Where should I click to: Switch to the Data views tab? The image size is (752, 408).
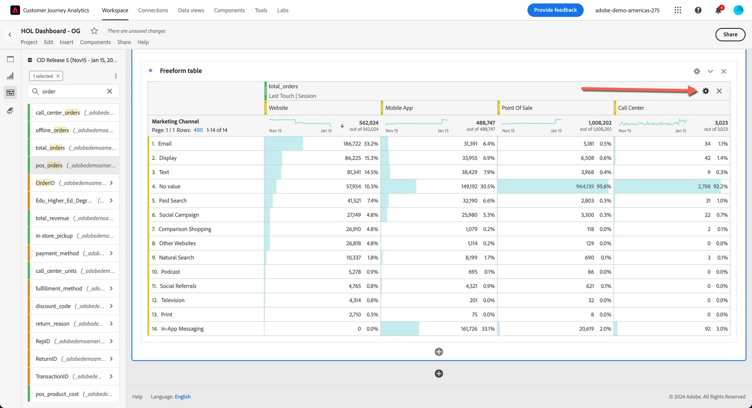(x=191, y=10)
